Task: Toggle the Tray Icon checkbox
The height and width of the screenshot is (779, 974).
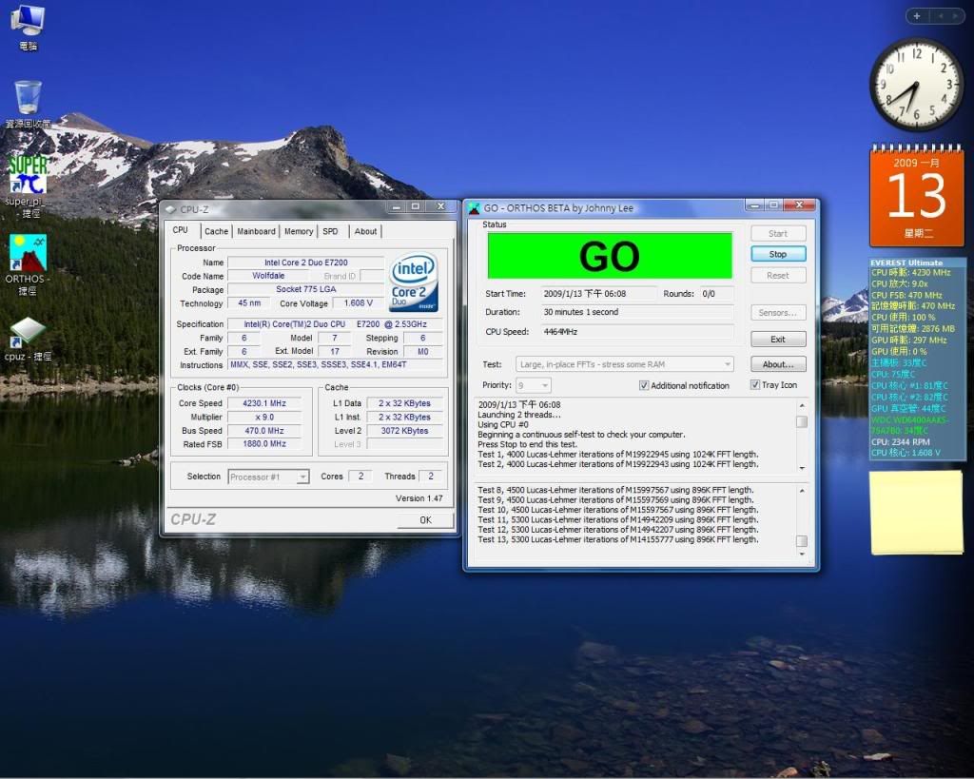Action: click(754, 384)
